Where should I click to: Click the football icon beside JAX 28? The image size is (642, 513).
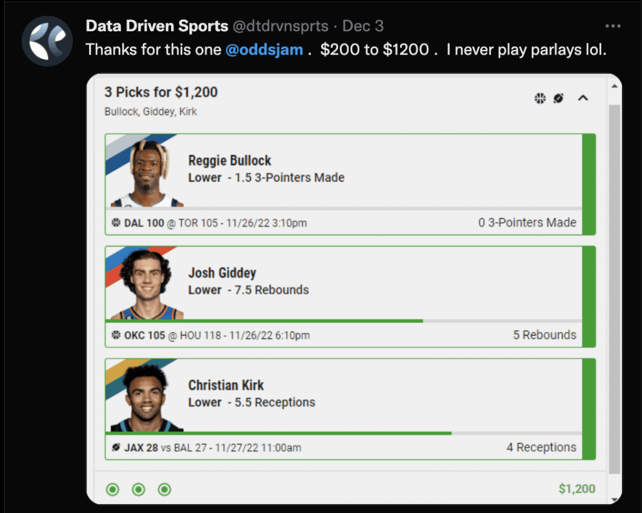(116, 447)
